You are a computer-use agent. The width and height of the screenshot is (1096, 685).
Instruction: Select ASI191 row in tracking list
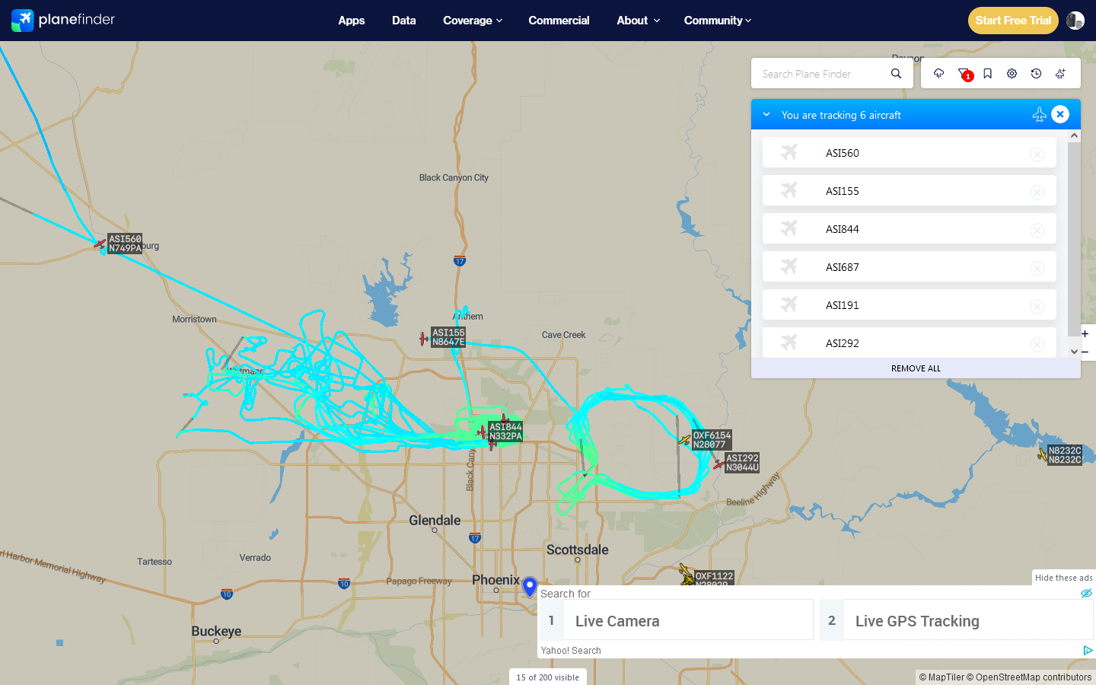point(910,304)
